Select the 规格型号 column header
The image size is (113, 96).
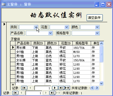click(82, 43)
